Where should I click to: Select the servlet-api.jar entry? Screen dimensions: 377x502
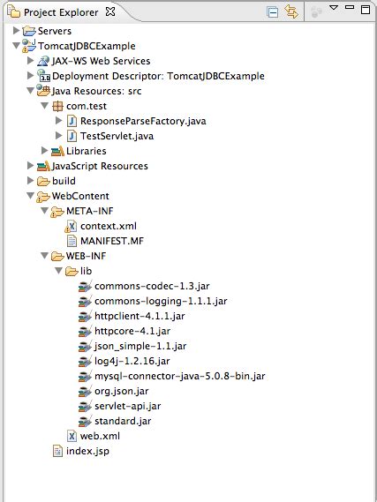tap(127, 406)
